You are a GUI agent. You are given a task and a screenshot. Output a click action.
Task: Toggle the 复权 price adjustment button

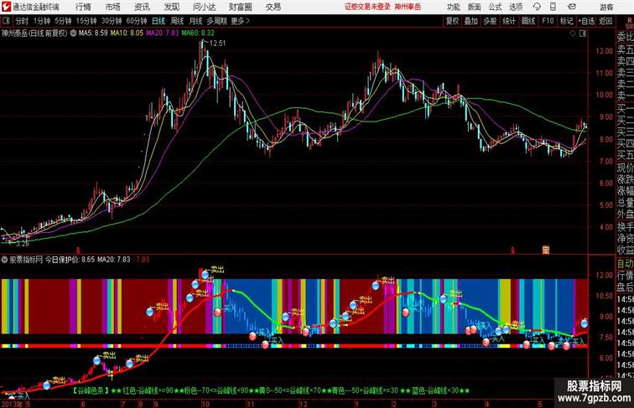tap(453, 21)
